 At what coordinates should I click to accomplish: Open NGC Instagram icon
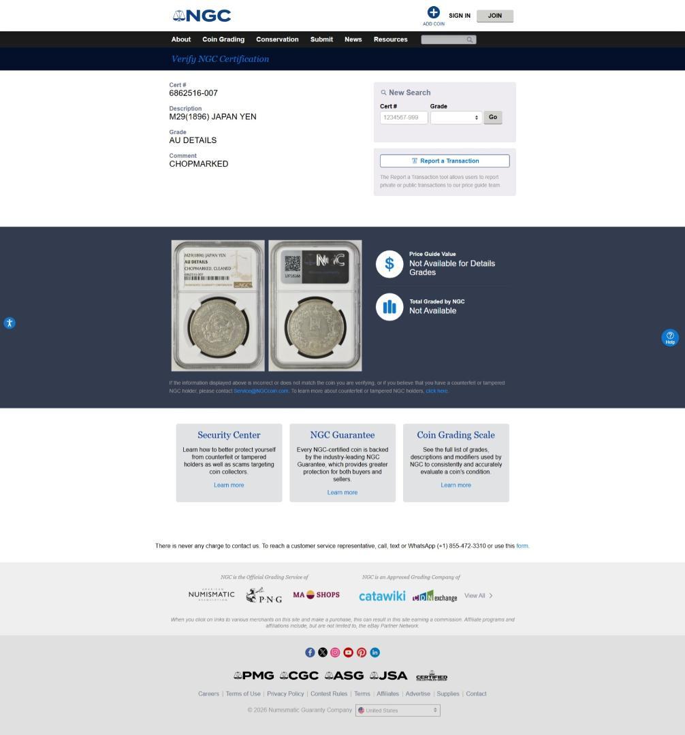click(335, 653)
